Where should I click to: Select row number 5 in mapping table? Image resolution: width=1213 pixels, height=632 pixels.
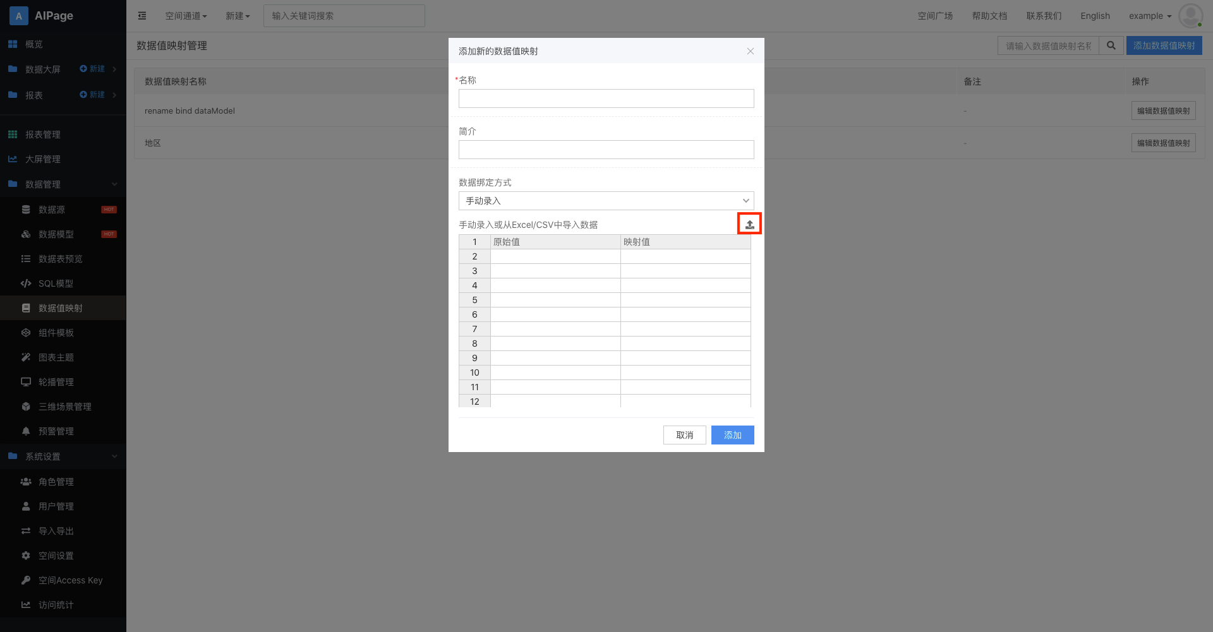click(474, 300)
